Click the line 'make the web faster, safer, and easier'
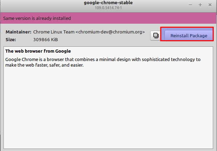The width and height of the screenshot is (217, 151). [x=44, y=65]
